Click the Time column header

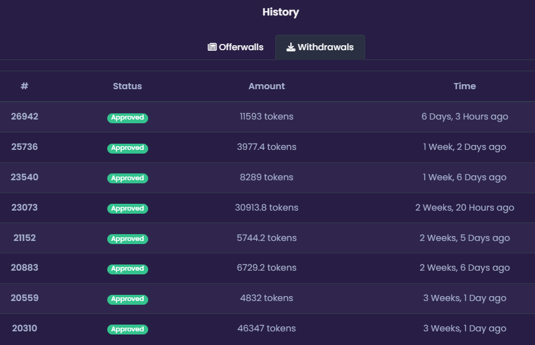coord(465,86)
